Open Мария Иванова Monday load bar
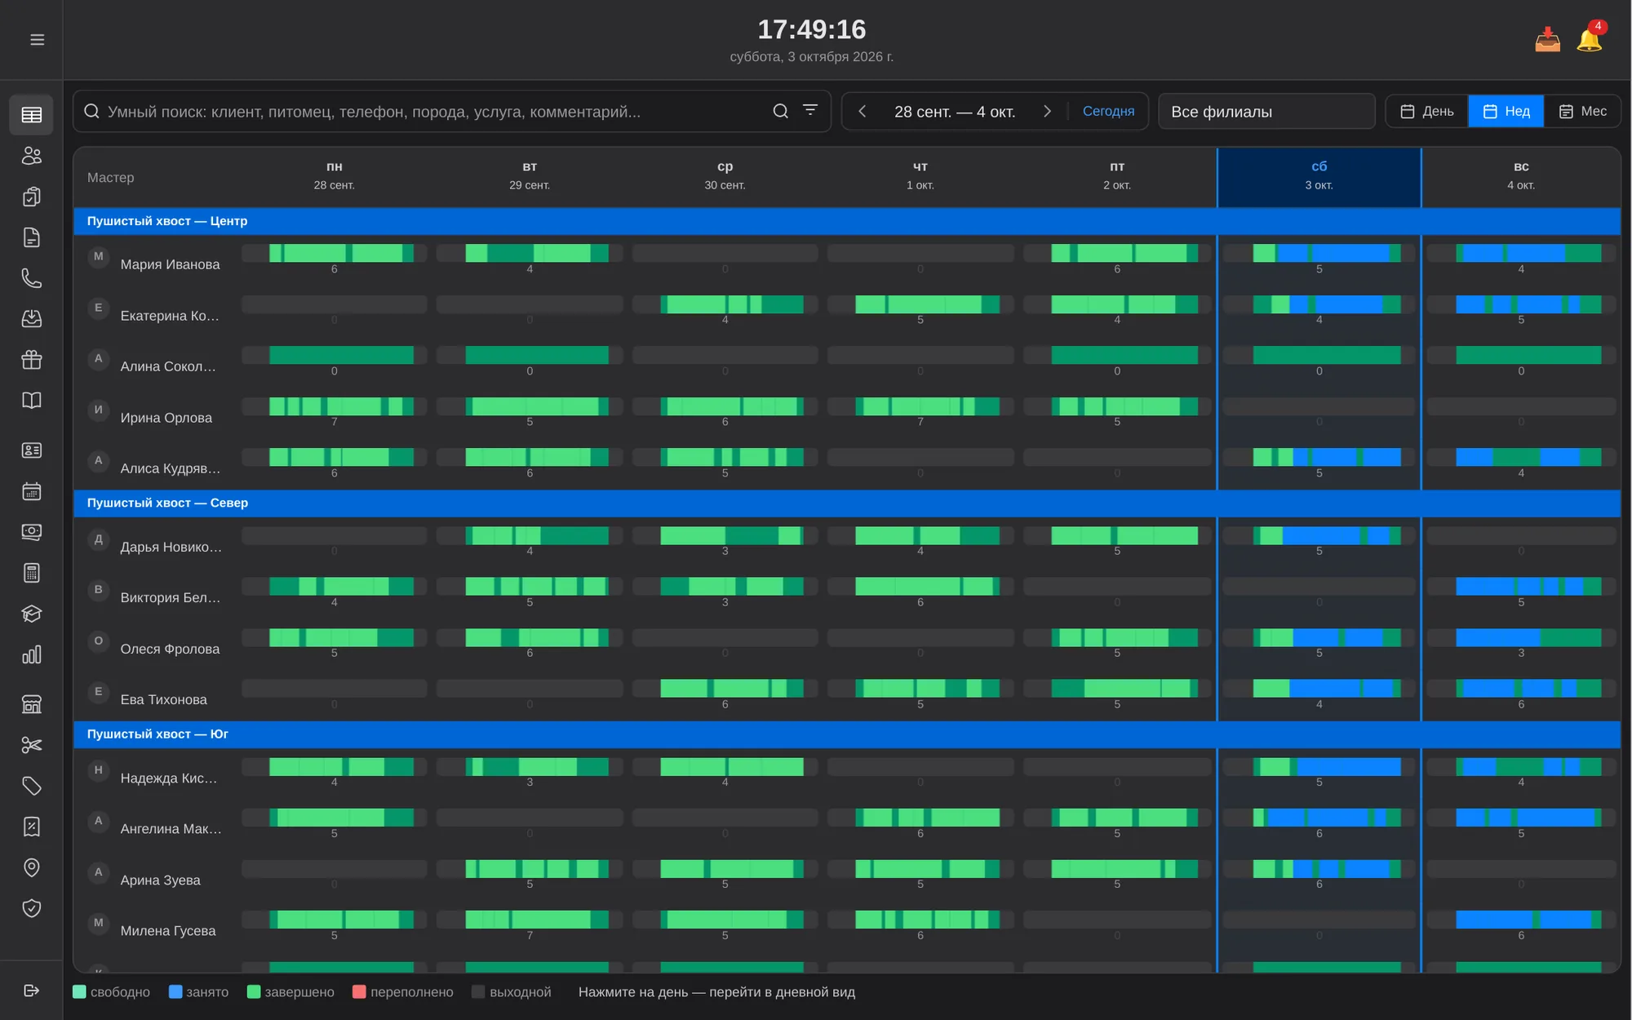The image size is (1632, 1020). point(335,253)
